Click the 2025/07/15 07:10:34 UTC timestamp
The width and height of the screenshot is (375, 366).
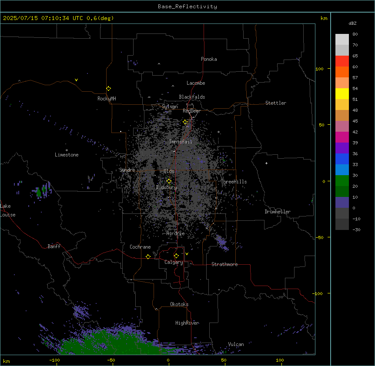click(43, 18)
